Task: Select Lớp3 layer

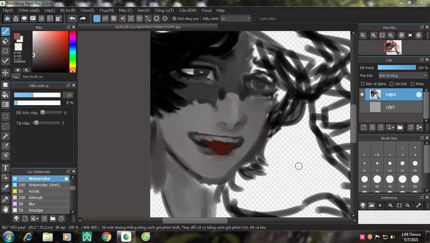Action: point(391,107)
